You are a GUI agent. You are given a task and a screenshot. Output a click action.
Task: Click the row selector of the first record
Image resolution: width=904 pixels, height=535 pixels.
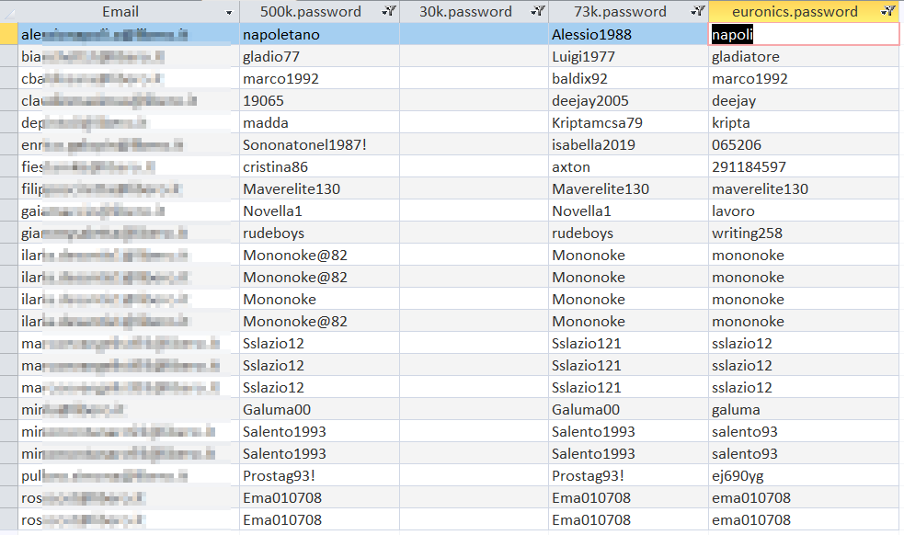(8, 34)
